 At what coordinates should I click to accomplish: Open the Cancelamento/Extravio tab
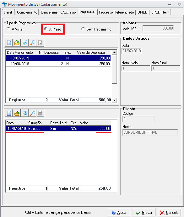pos(58,12)
